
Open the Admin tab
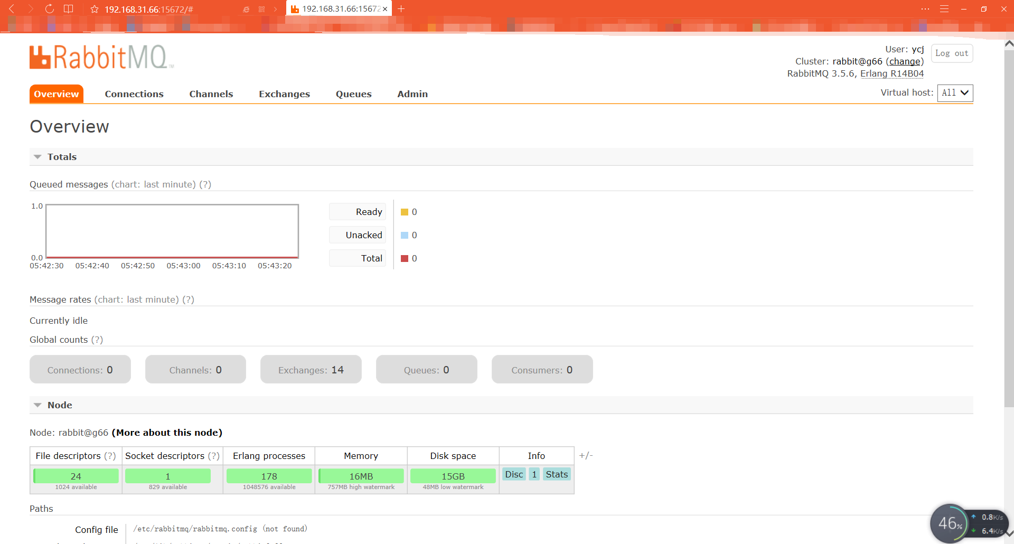coord(412,94)
